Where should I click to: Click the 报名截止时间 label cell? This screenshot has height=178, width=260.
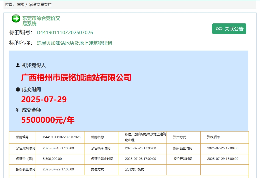point(183,148)
